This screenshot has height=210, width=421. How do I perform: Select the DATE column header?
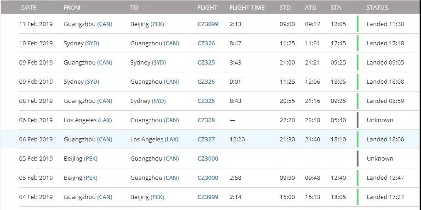click(29, 7)
